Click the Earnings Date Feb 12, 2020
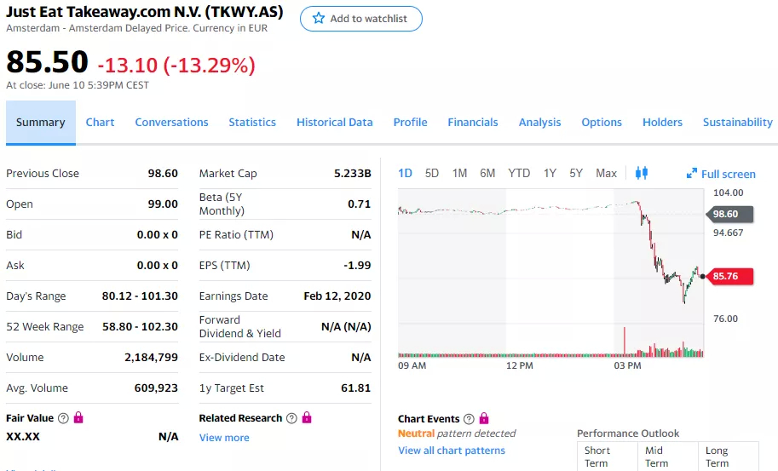The height and width of the screenshot is (471, 778). 337,296
